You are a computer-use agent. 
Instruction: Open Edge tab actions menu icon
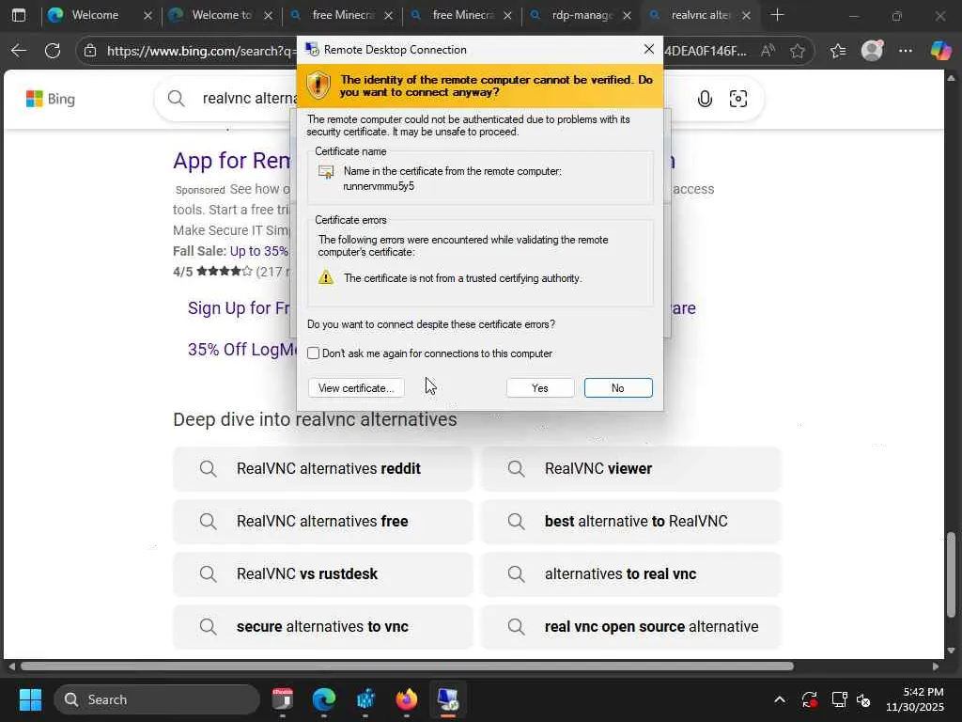point(19,15)
